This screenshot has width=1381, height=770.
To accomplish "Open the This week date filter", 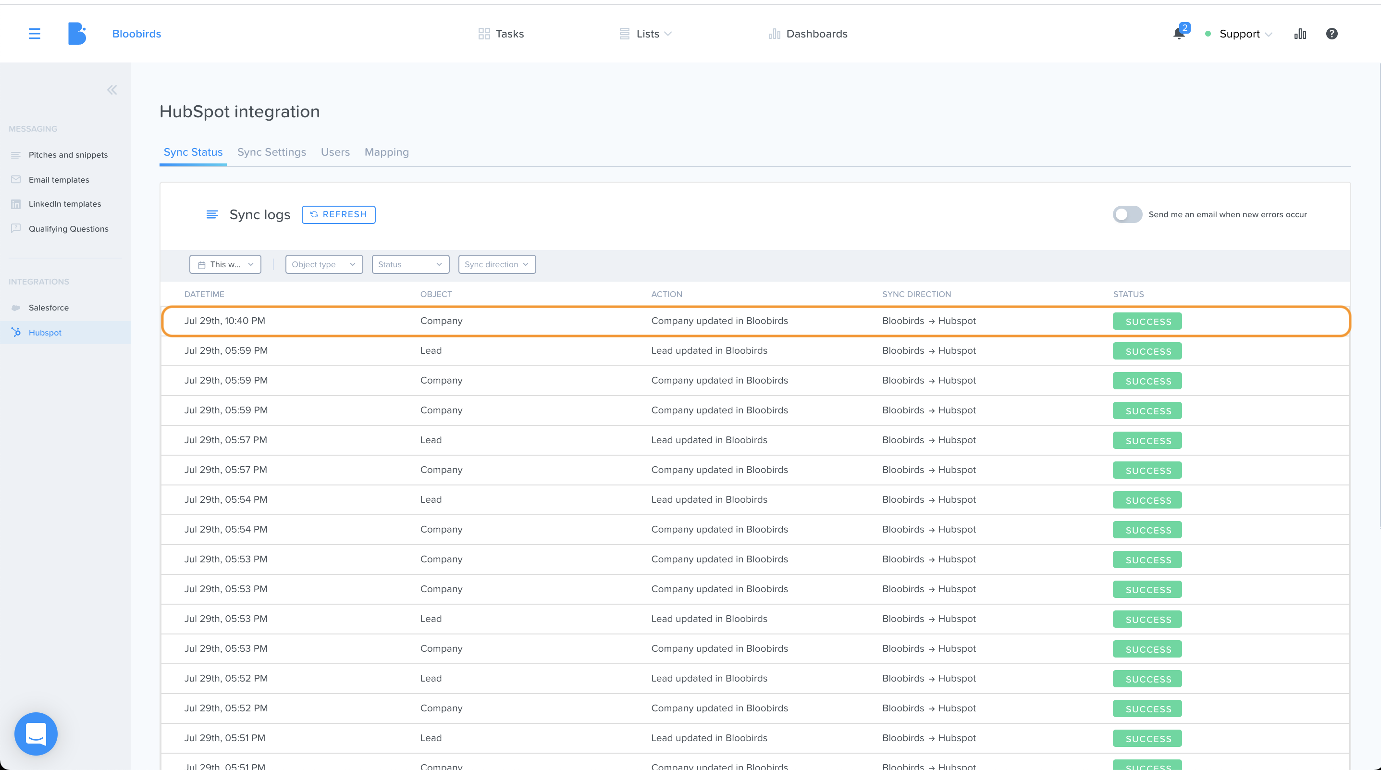I will coord(225,264).
